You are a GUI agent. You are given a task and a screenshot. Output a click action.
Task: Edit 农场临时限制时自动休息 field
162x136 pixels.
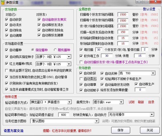pyautogui.click(x=123, y=38)
